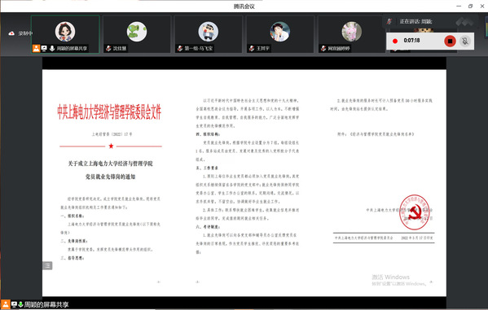Click the red document title heading
This screenshot has height=310, width=488.
click(109, 112)
